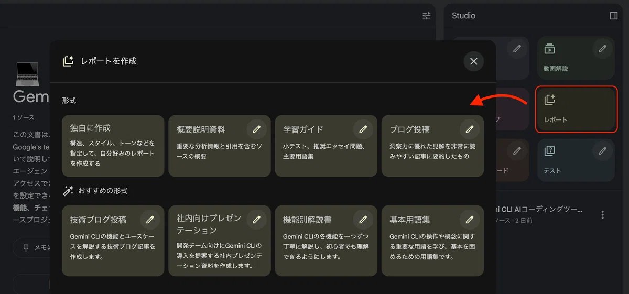Viewport: 629px width, 294px height.
Task: Edit the 技術ブログ投稿 format with pencil icon
Action: tap(150, 220)
